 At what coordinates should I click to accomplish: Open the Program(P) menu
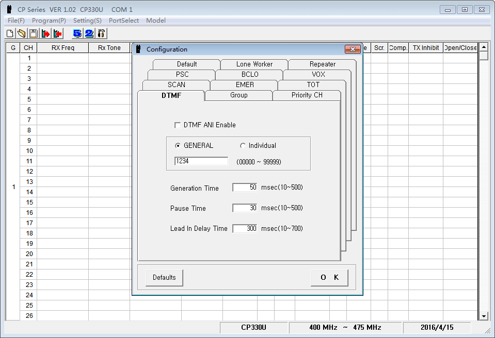point(49,21)
